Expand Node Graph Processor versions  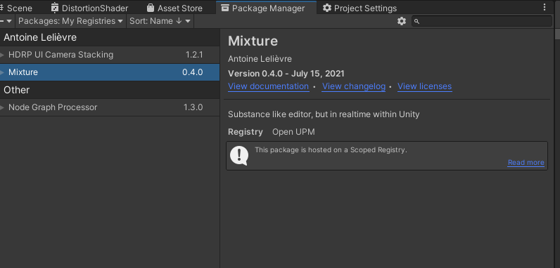2,107
